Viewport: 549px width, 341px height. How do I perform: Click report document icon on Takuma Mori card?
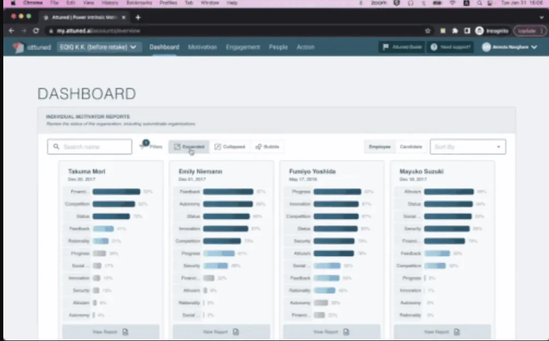(x=125, y=332)
